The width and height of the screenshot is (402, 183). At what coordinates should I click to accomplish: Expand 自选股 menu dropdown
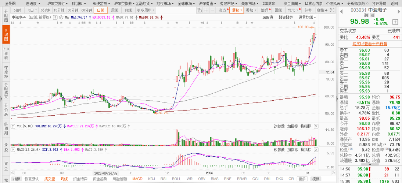(x=33, y=4)
